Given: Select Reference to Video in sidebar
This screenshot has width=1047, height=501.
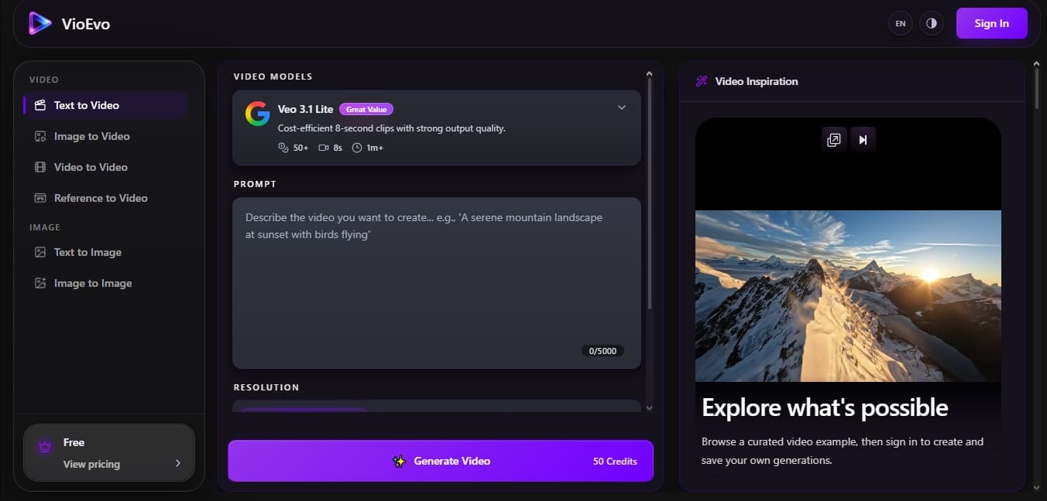Looking at the screenshot, I should pos(105,198).
